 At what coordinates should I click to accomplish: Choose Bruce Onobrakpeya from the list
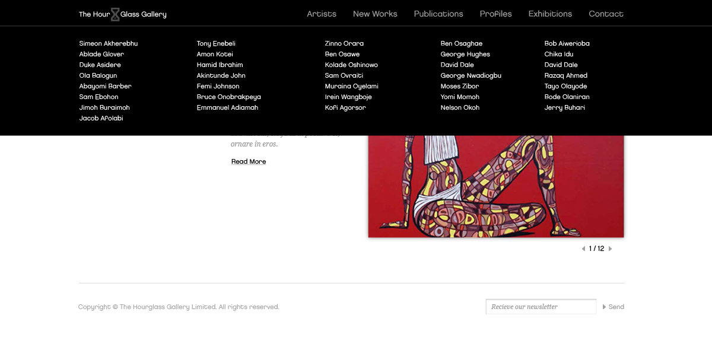tap(229, 97)
